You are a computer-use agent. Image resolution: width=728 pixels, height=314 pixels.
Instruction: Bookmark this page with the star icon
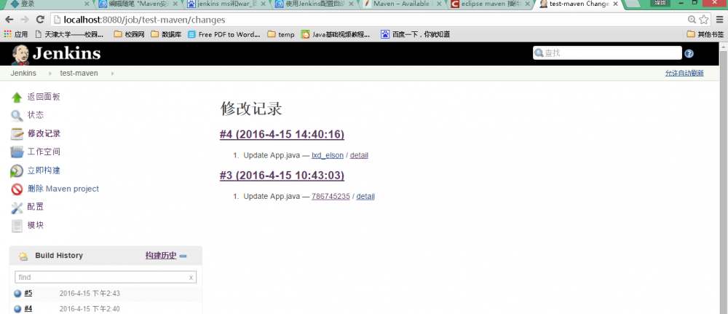point(704,20)
